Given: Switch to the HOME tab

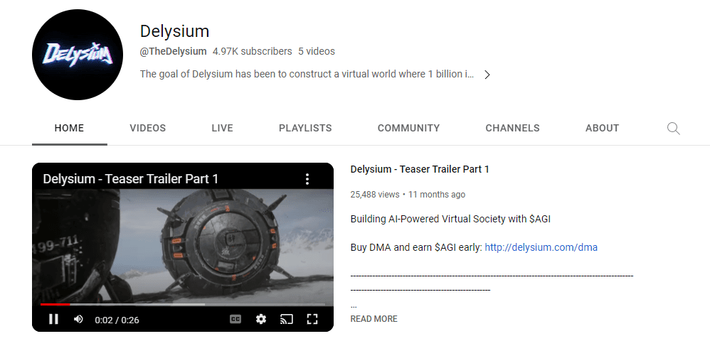Looking at the screenshot, I should point(69,128).
